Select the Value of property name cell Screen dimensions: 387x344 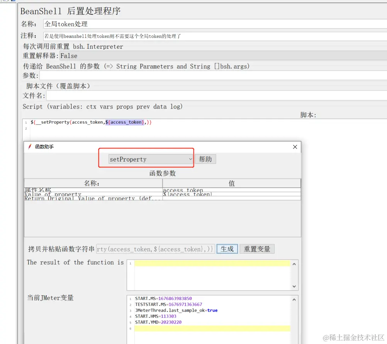coord(93,194)
